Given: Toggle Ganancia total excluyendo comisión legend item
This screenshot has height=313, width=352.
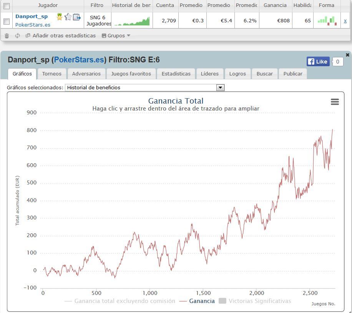Looking at the screenshot, I should click(x=120, y=301).
